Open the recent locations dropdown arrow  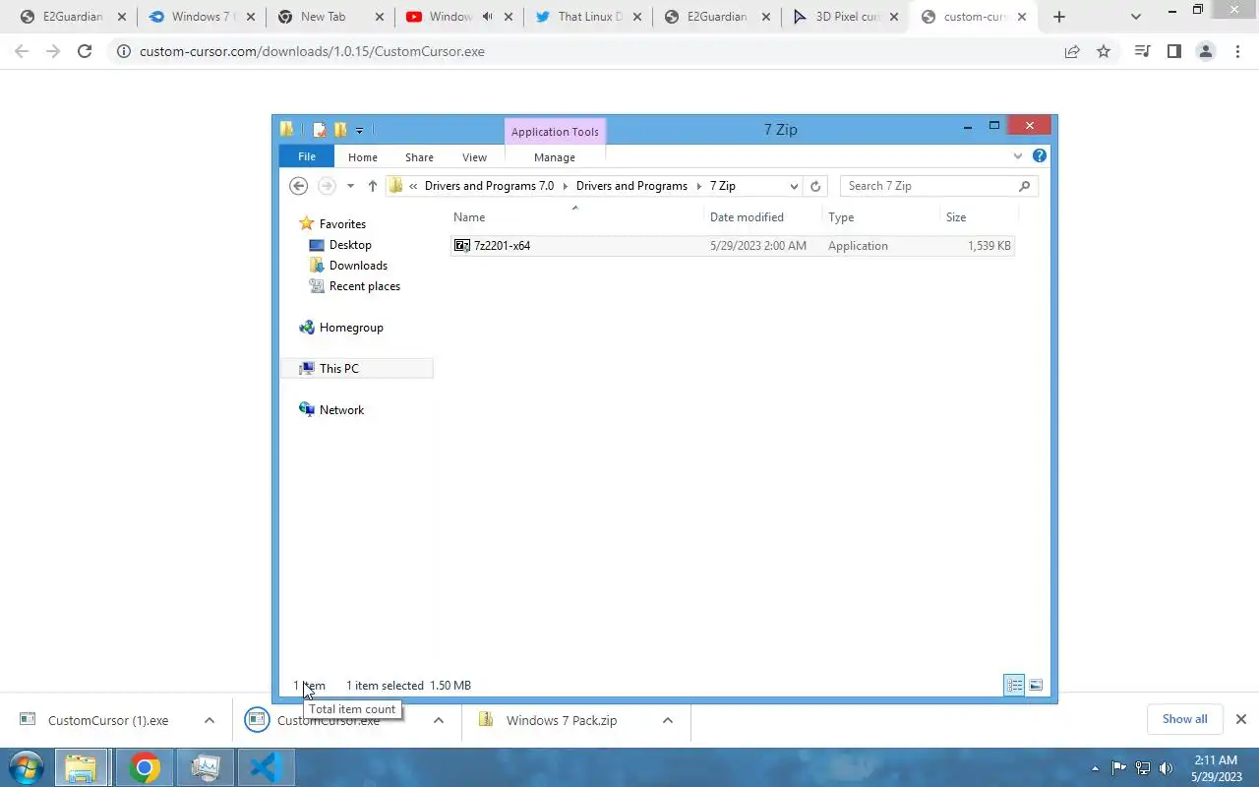click(x=350, y=186)
